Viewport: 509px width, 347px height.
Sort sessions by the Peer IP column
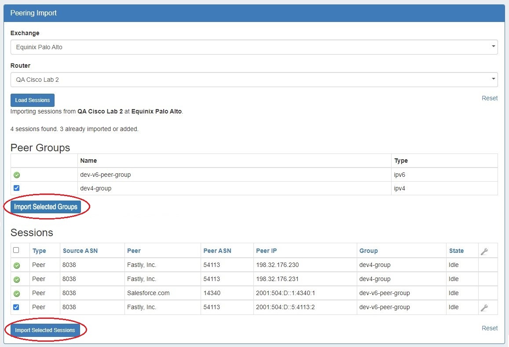point(266,251)
